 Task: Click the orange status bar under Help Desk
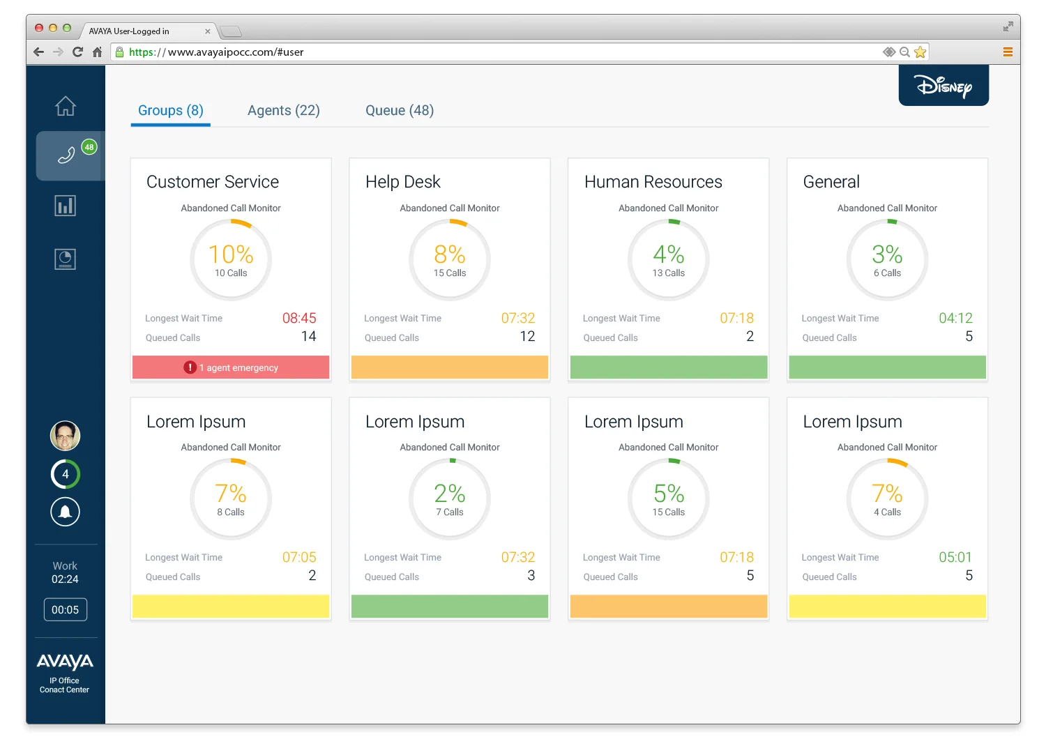[x=450, y=367]
